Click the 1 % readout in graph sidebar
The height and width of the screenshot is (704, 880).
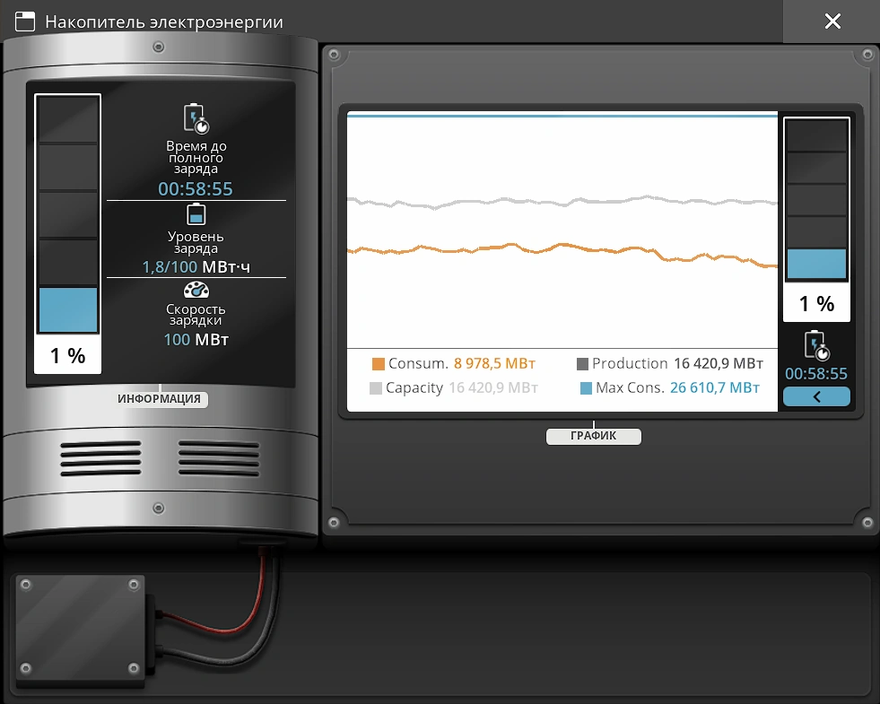point(816,304)
